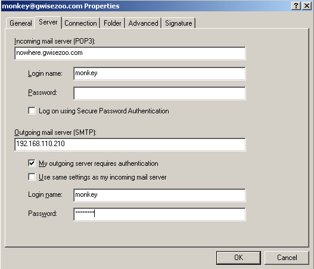The image size is (314, 269).
Task: Uncheck My outgoing server requires authentication
Action: click(32, 163)
